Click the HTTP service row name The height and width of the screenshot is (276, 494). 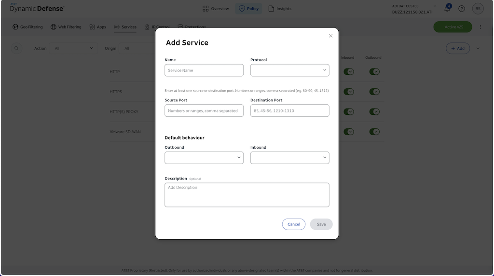click(115, 71)
